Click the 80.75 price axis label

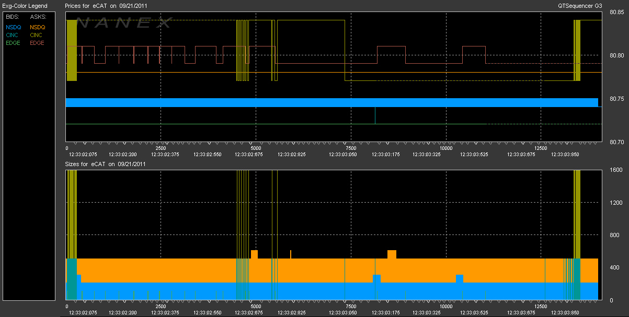(x=616, y=99)
